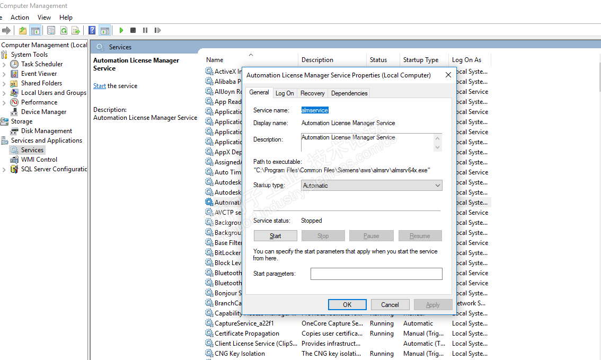Click the Start button in the dialog
The width and height of the screenshot is (601, 360).
275,236
